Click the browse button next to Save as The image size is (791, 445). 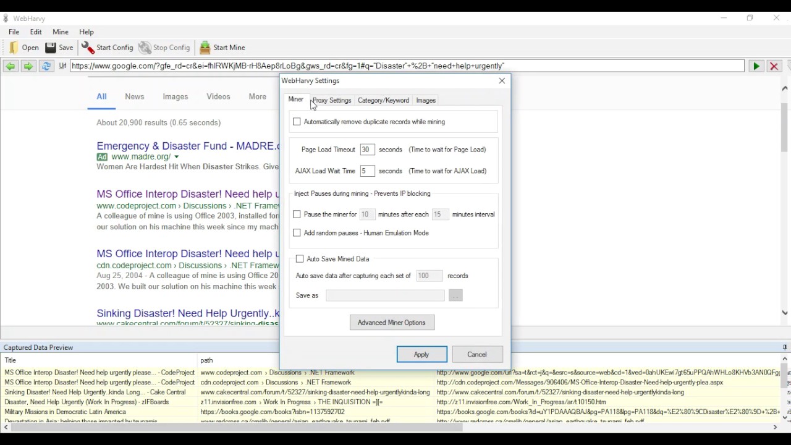[x=455, y=295]
